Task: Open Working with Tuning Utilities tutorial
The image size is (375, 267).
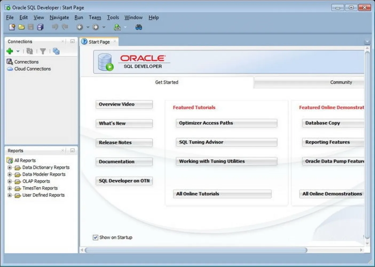Action: tap(226, 161)
